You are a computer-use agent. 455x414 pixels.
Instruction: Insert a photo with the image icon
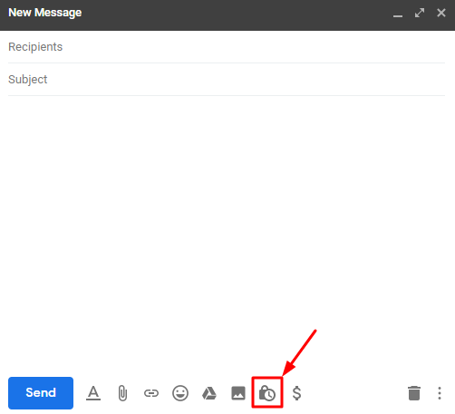(x=238, y=393)
